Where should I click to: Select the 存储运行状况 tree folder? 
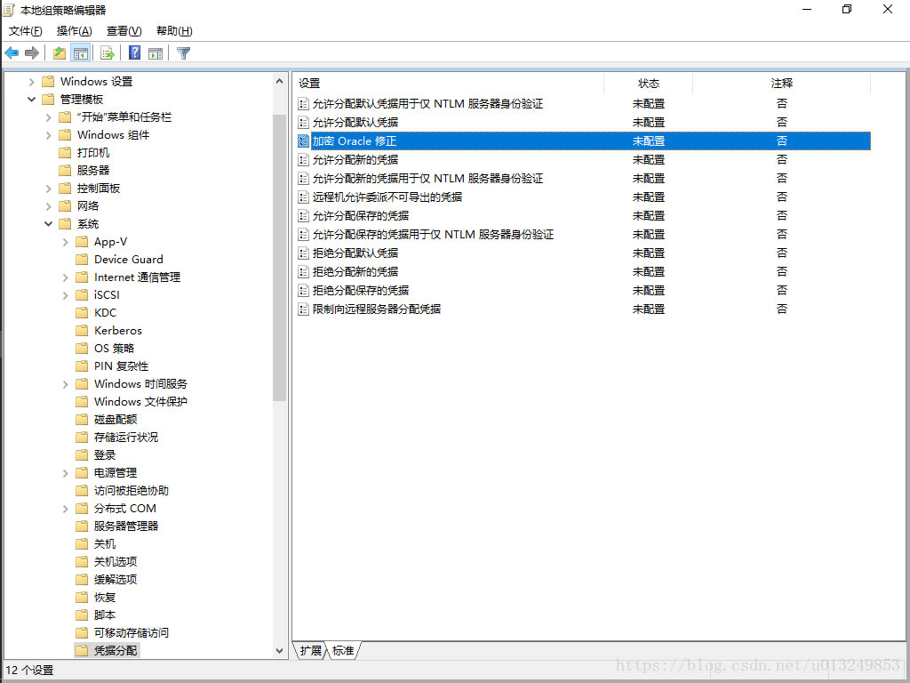126,438
